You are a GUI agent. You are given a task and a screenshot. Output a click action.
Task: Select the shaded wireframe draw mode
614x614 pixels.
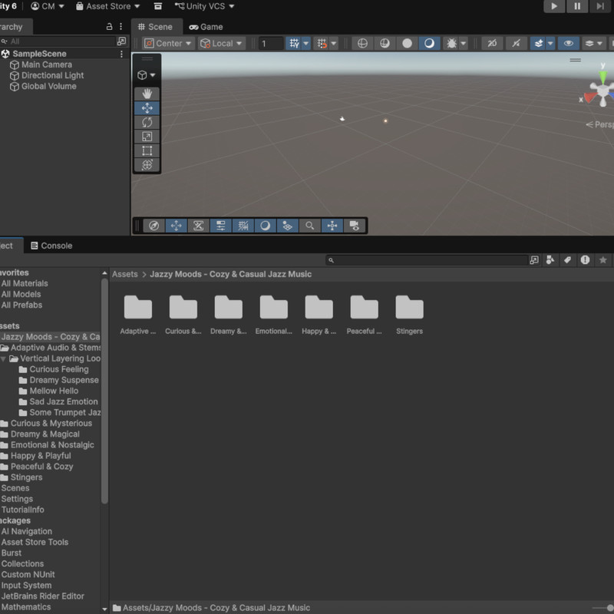(385, 44)
